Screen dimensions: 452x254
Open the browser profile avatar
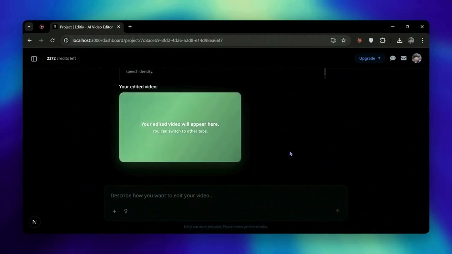coord(411,41)
